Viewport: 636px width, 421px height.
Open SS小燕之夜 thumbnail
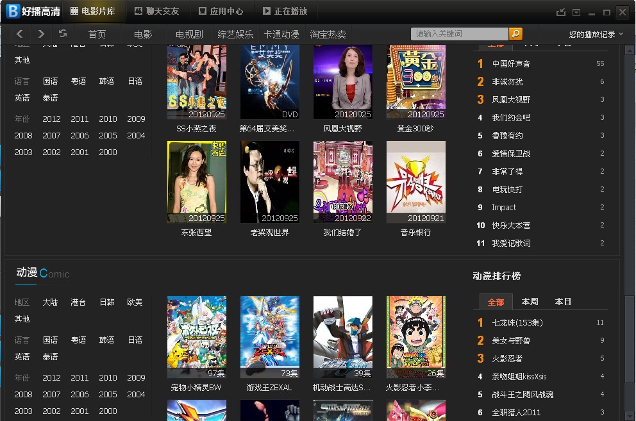pyautogui.click(x=197, y=82)
